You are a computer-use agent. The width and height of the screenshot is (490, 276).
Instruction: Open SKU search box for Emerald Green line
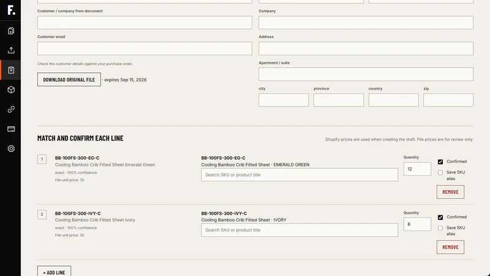[x=300, y=175]
